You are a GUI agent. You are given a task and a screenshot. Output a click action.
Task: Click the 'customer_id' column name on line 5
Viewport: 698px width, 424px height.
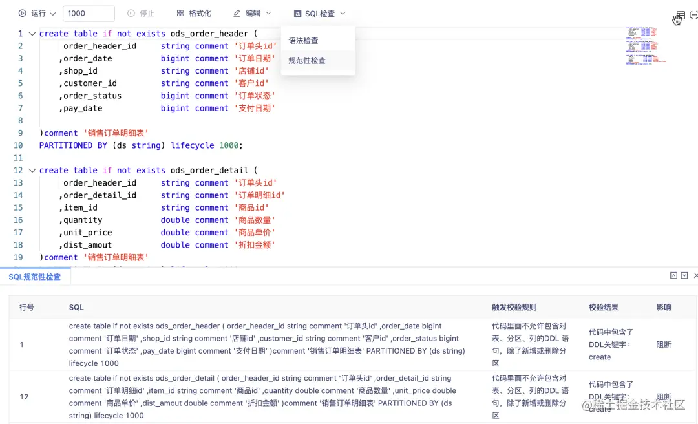click(90, 83)
